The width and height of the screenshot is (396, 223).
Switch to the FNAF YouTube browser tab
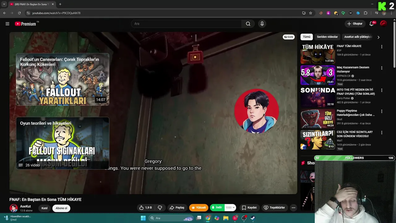(31, 4)
